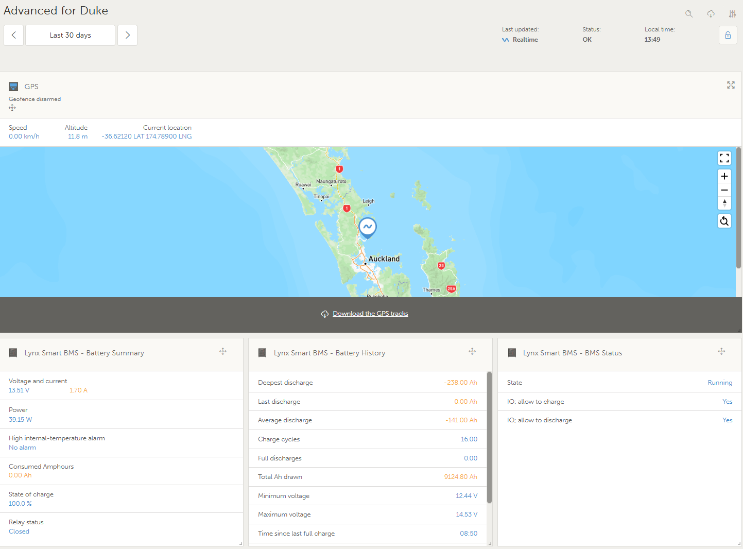
Task: Toggle the dashboard lock icon button
Action: tap(728, 35)
